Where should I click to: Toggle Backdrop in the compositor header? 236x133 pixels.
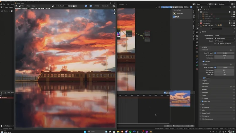point(166,7)
